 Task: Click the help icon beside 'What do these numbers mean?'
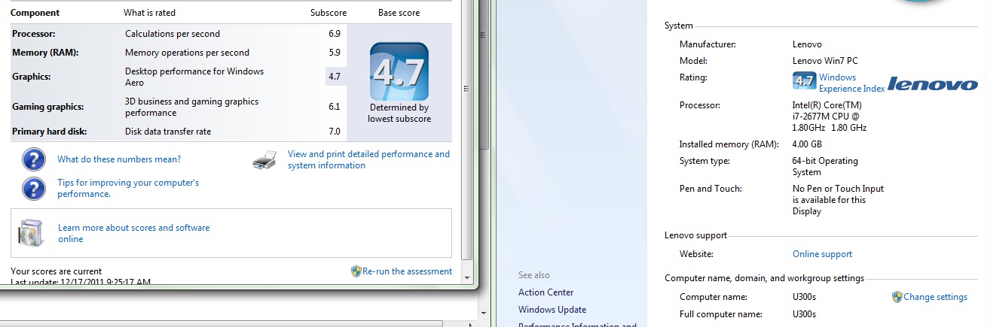(34, 159)
